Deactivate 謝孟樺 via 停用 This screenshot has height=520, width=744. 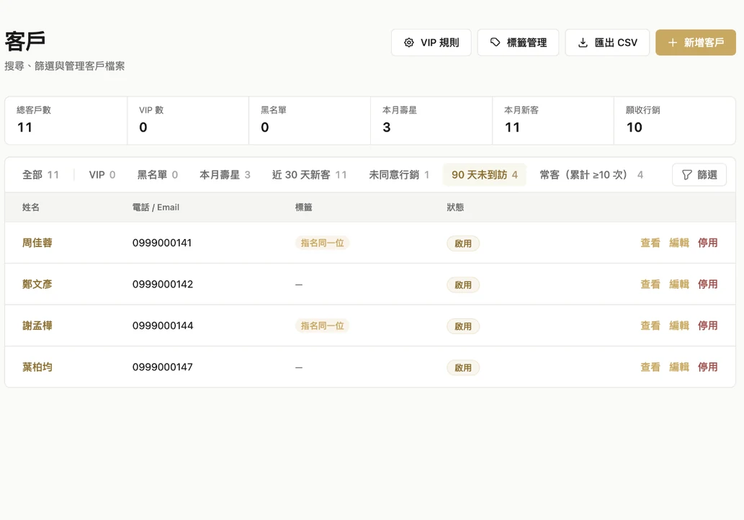(707, 326)
